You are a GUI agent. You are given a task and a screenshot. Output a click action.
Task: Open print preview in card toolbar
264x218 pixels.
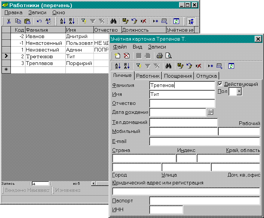(168, 56)
